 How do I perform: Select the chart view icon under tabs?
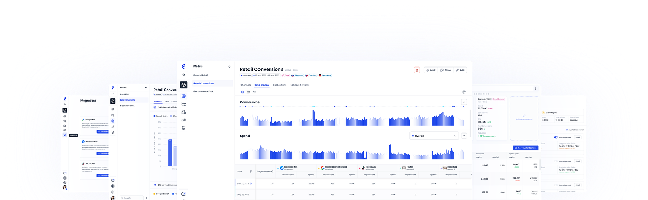click(x=254, y=92)
